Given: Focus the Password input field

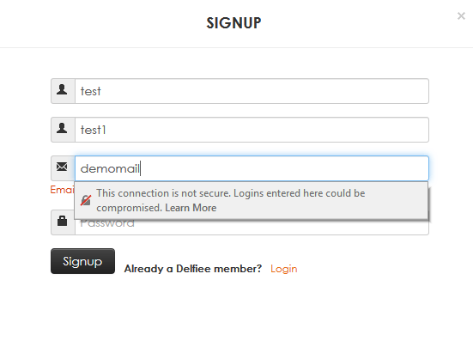Looking at the screenshot, I should pyautogui.click(x=252, y=227).
